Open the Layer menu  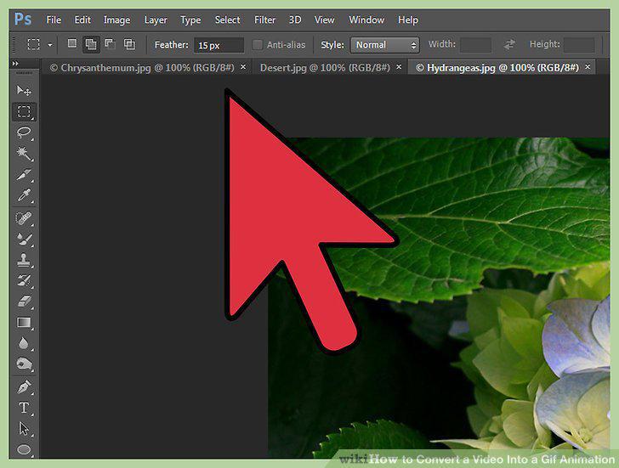[x=156, y=20]
